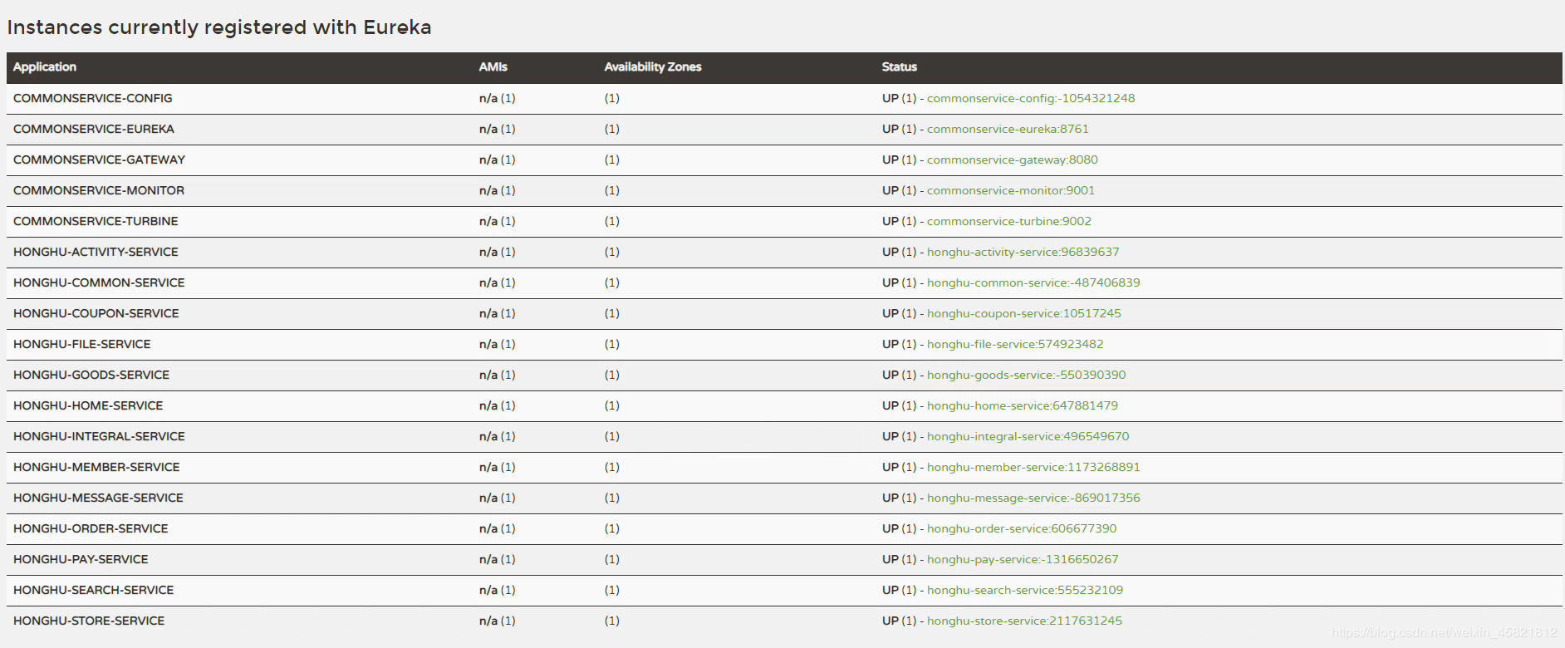Open the commonservice-config:-1054321248 instance link
Viewport: 1565px width, 648px height.
point(1030,98)
